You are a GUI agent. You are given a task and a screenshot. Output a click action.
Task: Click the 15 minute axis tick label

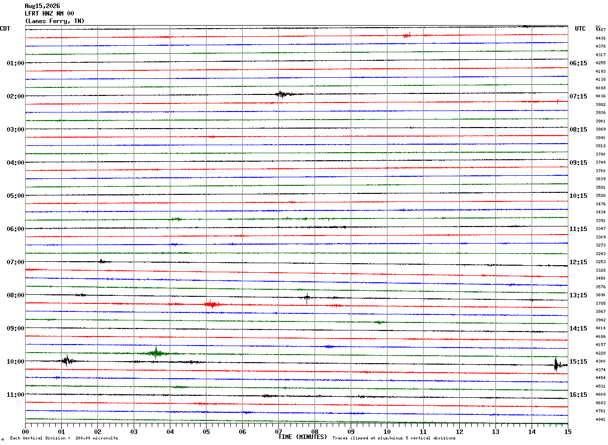pos(568,431)
